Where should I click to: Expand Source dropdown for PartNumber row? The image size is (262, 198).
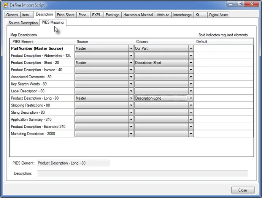coord(131,49)
